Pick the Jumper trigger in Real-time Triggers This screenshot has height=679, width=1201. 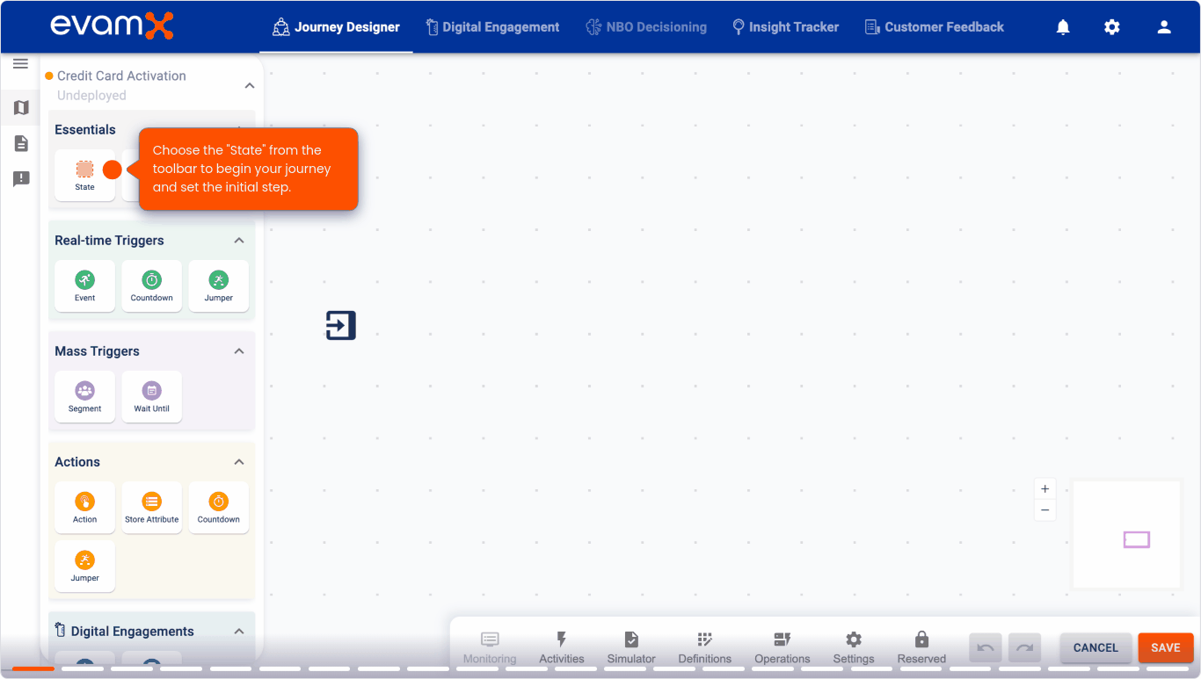click(x=218, y=285)
